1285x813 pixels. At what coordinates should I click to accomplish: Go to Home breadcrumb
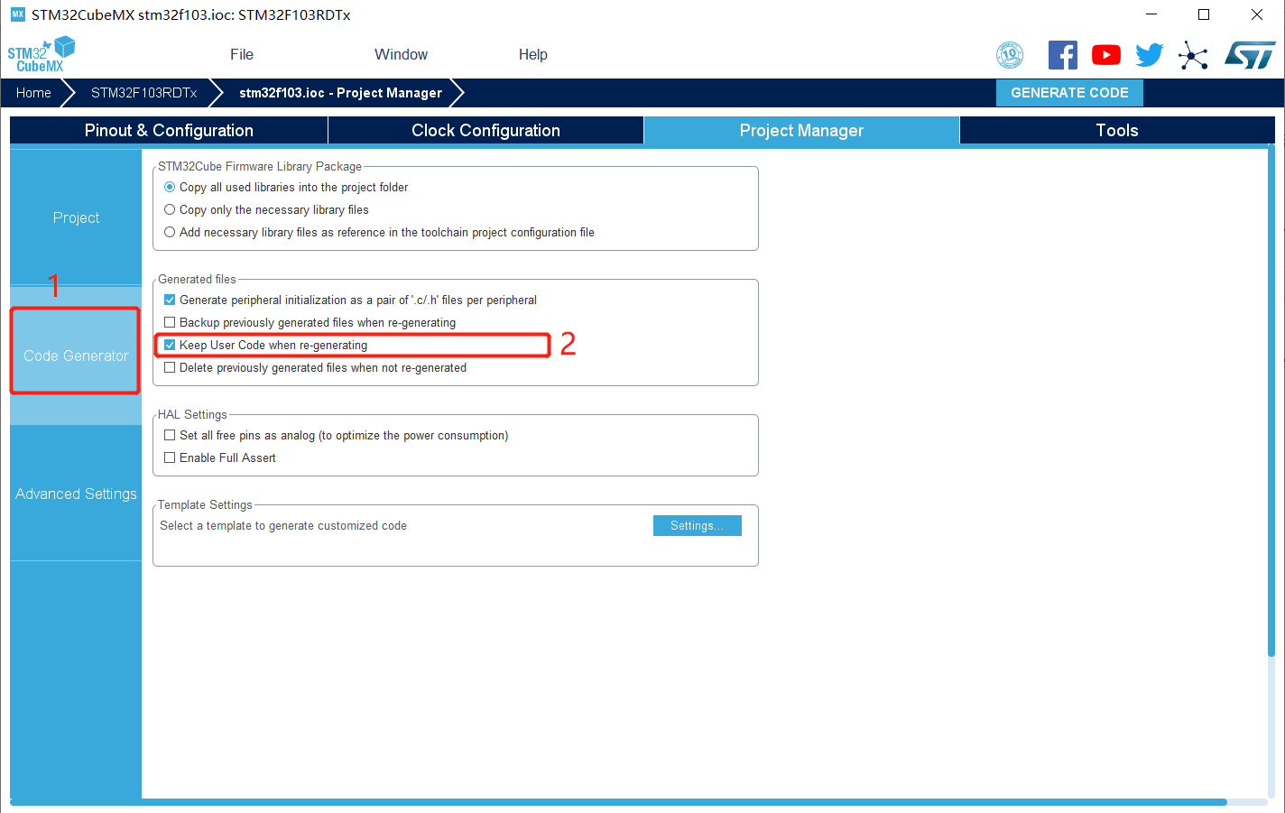coord(33,93)
